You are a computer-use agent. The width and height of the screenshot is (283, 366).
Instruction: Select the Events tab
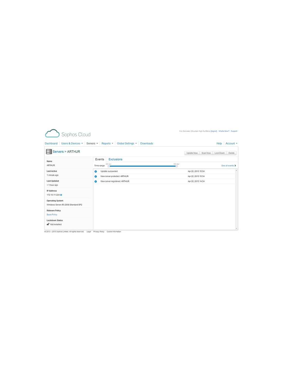(100, 159)
